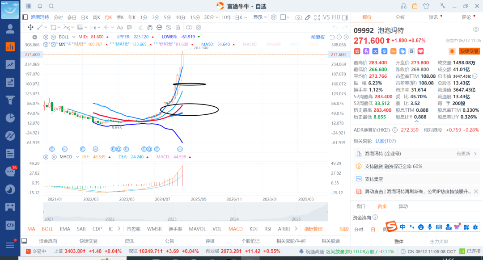Open the BOLL indicator dropdown arrow
Viewport: 483px width, 260px height.
(x=74, y=37)
